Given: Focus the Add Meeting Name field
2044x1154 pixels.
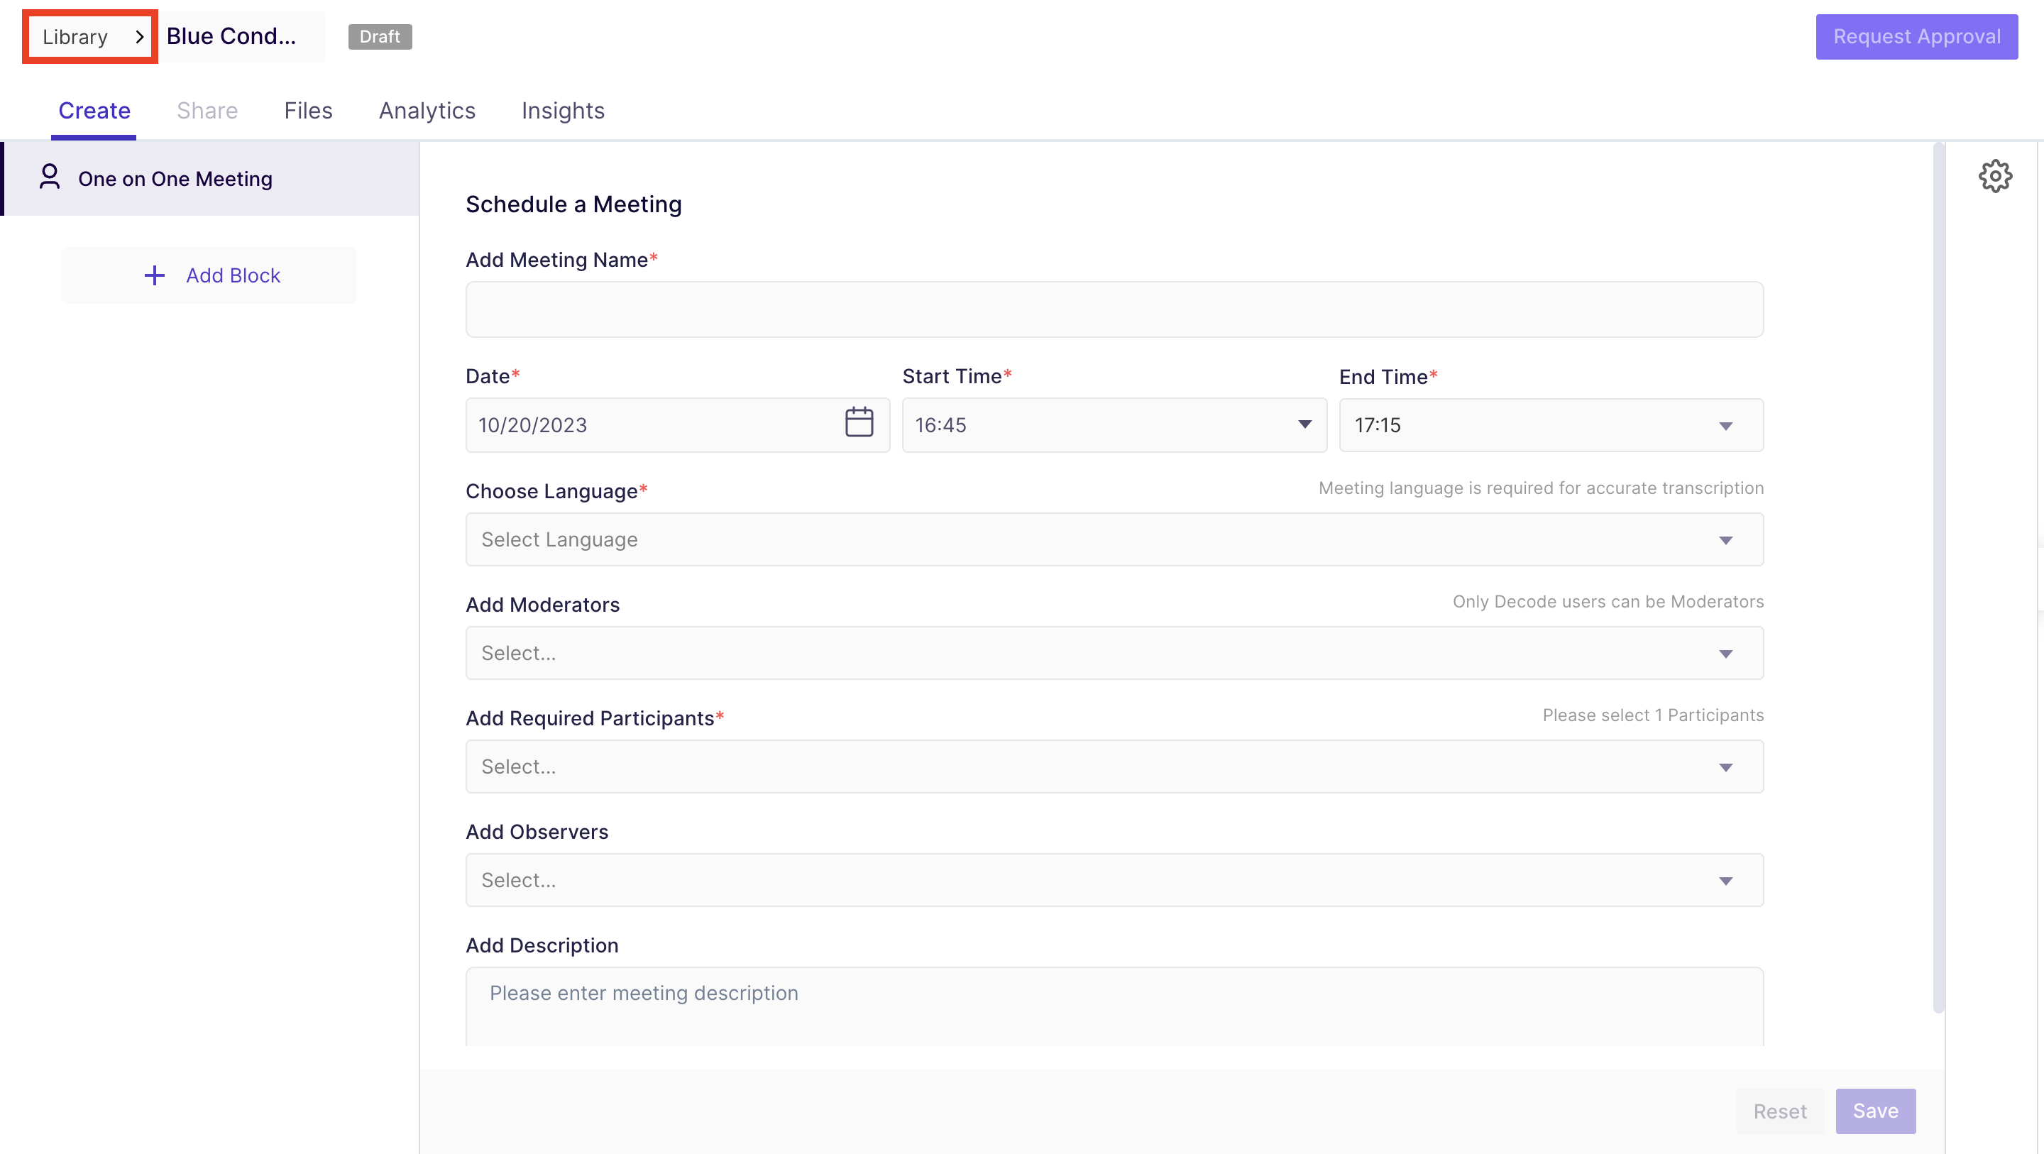Looking at the screenshot, I should [1114, 309].
